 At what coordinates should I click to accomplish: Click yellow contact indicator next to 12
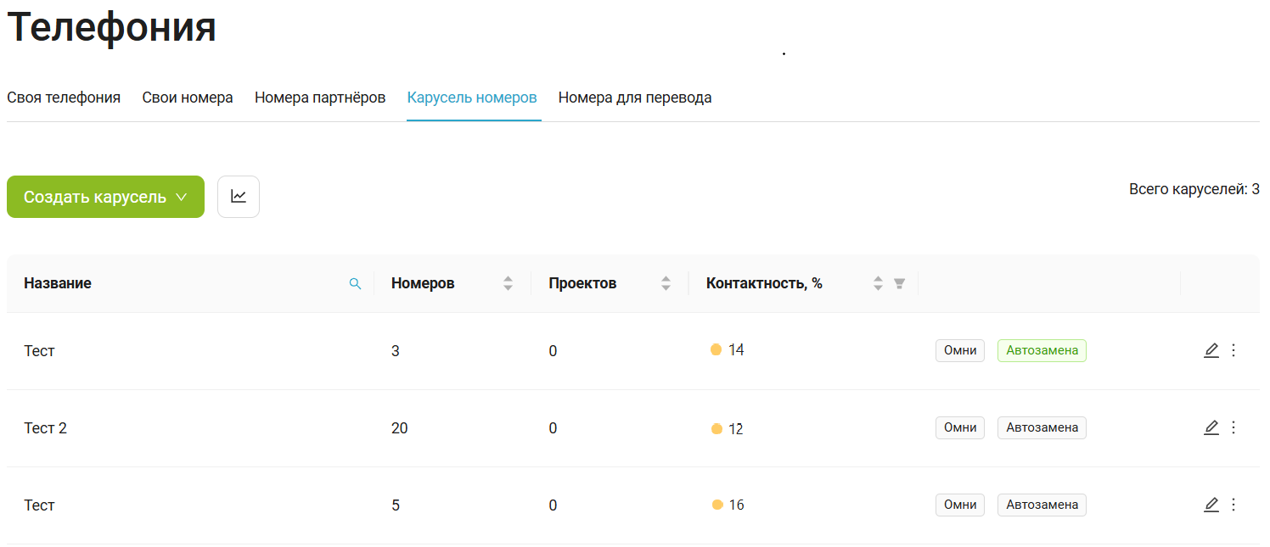click(x=716, y=429)
